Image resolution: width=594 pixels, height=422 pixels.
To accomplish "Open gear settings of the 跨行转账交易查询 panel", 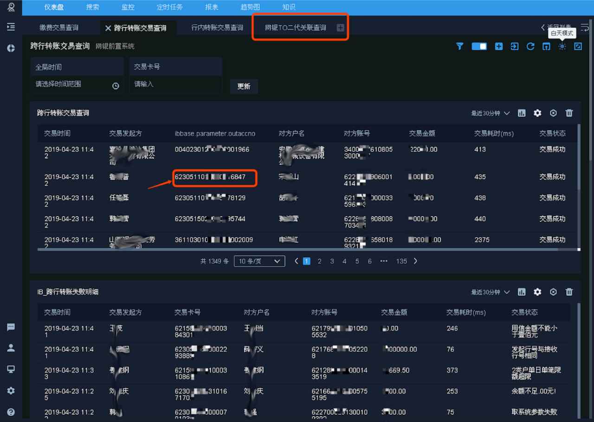I will 537,113.
